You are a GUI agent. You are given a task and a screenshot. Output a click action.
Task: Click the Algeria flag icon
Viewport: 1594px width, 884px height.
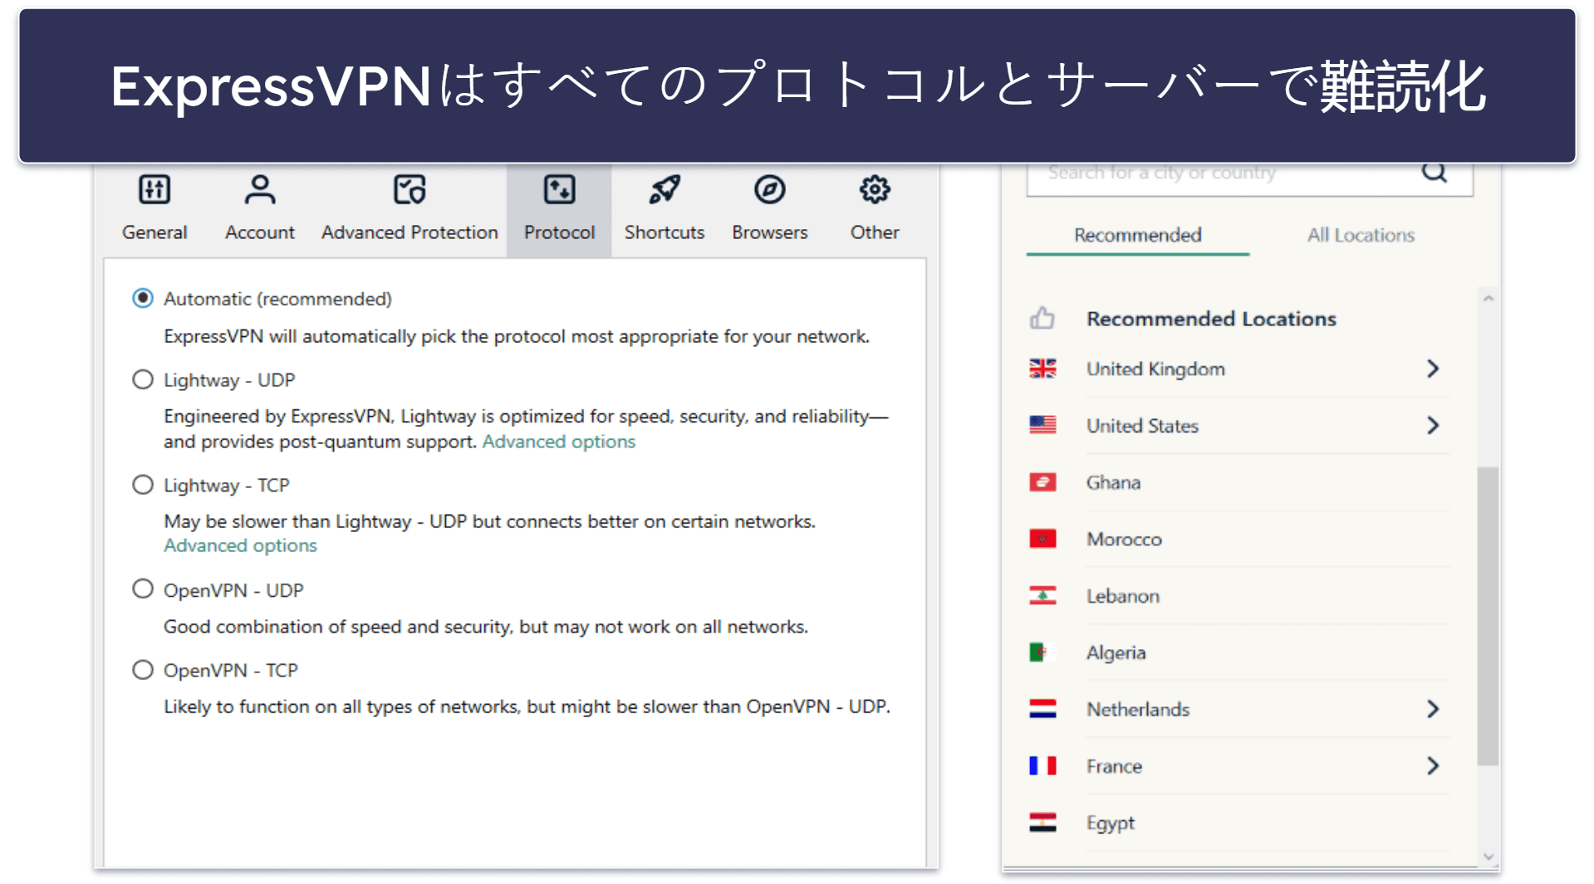1042,652
